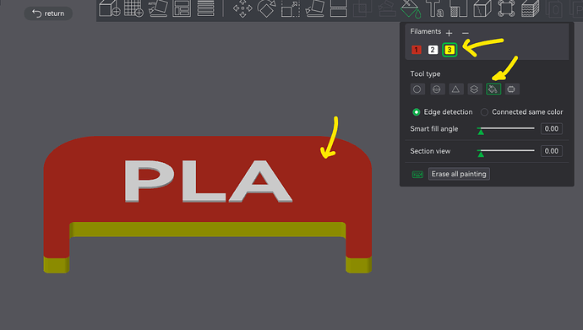Choose the Sphere brush tool type
This screenshot has height=330, width=583.
(437, 89)
